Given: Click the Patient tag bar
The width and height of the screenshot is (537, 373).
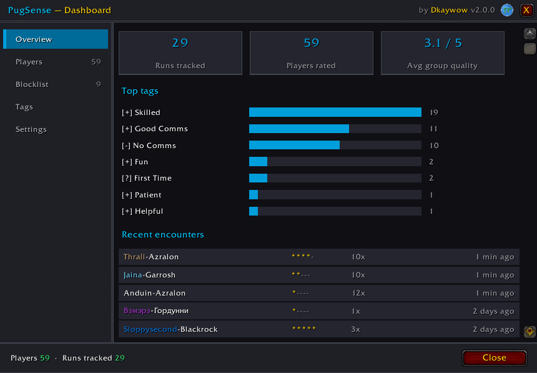Looking at the screenshot, I should (335, 195).
